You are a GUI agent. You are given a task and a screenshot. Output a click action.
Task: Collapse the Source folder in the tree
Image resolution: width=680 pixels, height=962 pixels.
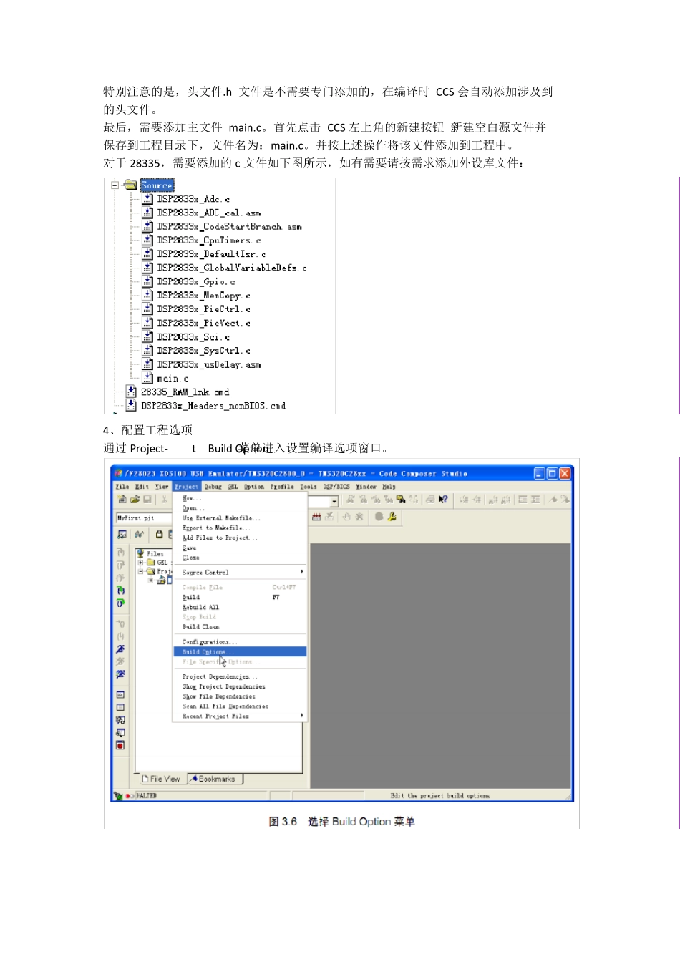[115, 185]
